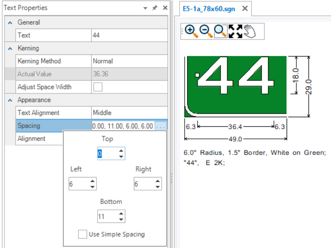Select the Kerning Method property label
This screenshot has width=331, height=248.
(x=39, y=61)
